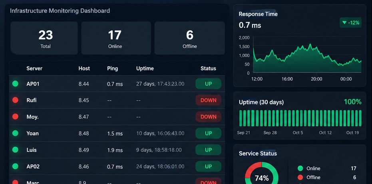Screen dimensions: 372x184
Task: Click the green status dot for Luis
Action: pyautogui.click(x=15, y=150)
